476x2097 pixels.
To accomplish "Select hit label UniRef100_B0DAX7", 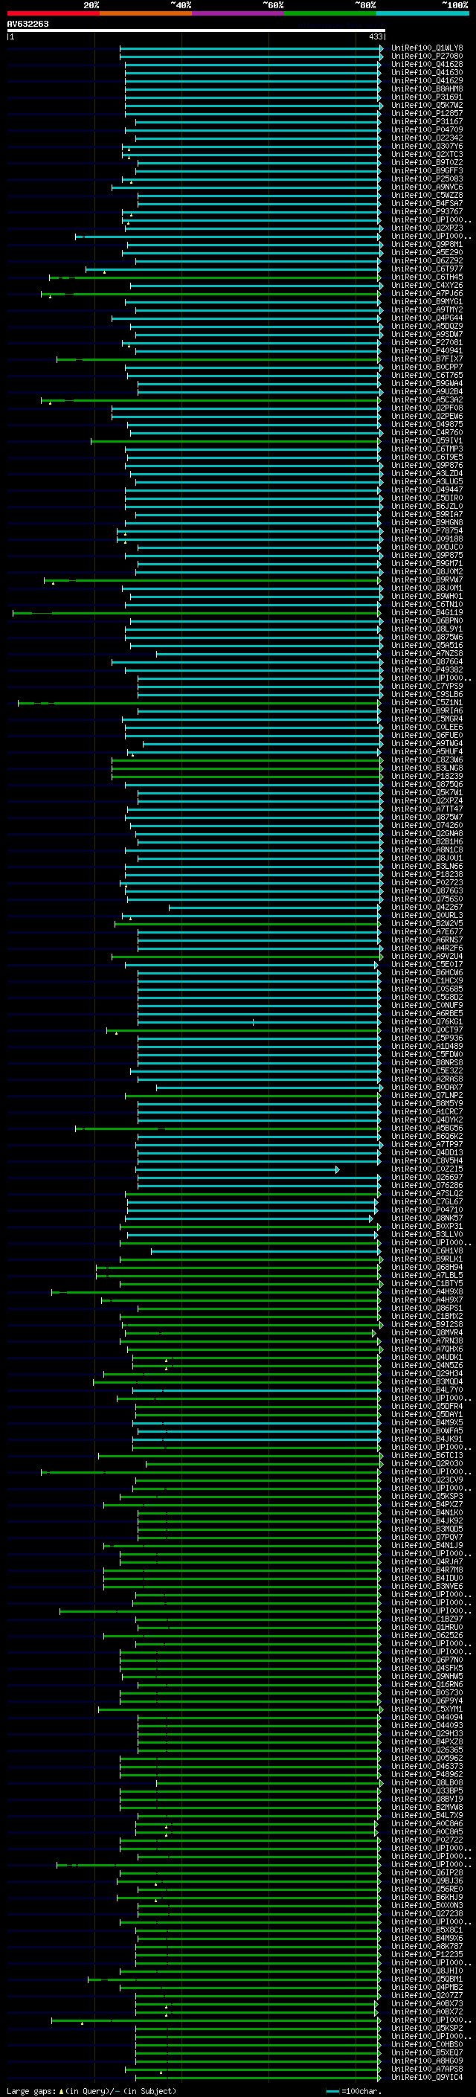I will (x=427, y=1088).
